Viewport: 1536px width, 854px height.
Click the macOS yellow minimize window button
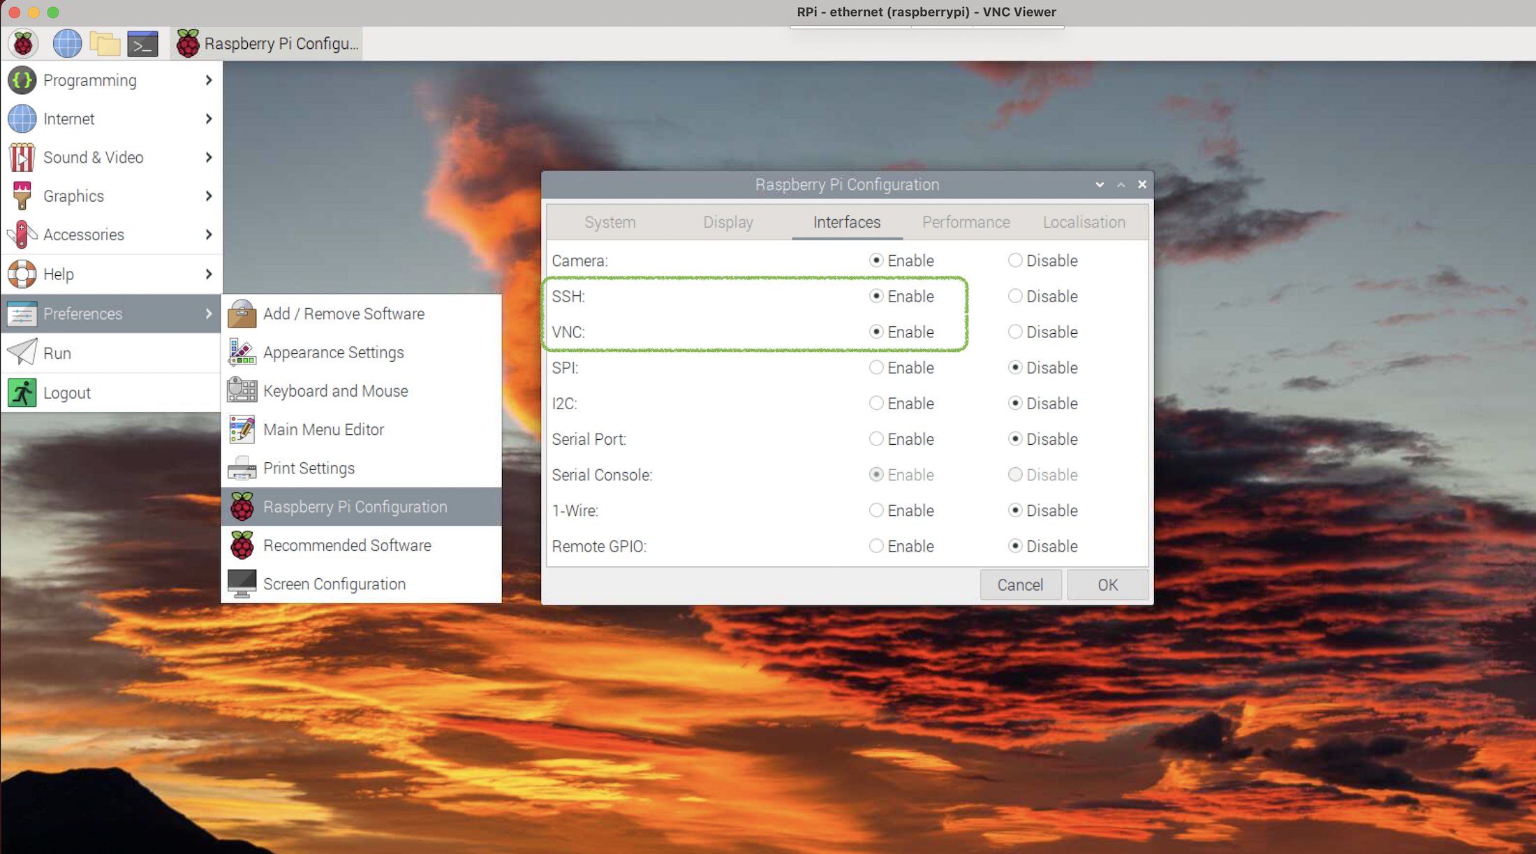[x=34, y=12]
